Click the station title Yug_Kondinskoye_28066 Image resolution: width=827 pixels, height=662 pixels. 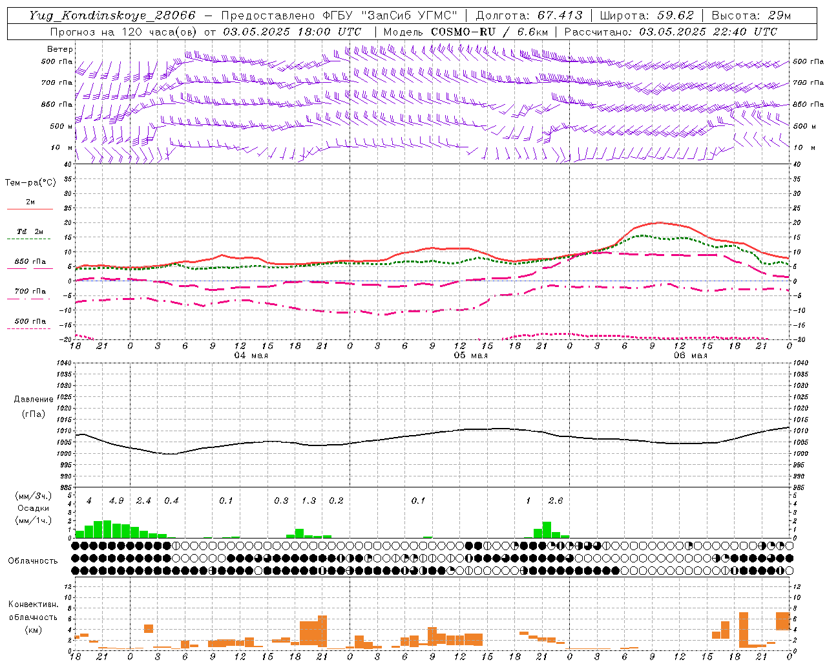pos(112,16)
